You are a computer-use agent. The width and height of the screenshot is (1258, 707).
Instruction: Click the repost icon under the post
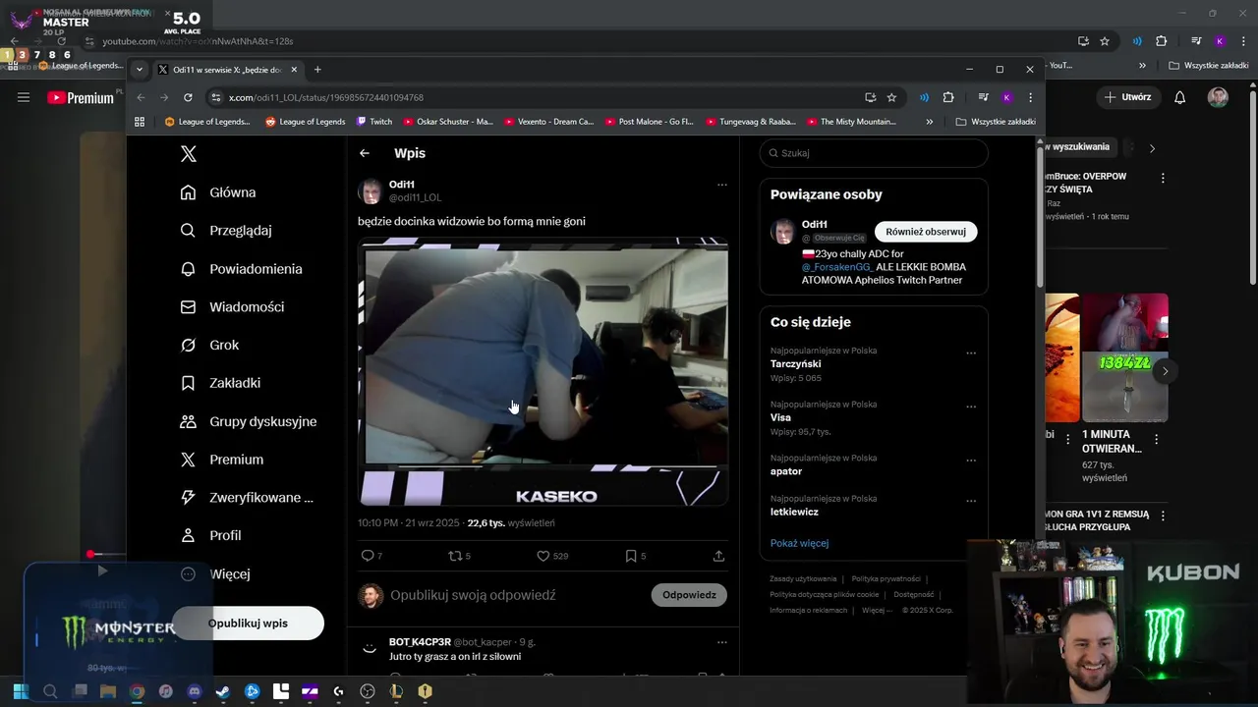454,556
